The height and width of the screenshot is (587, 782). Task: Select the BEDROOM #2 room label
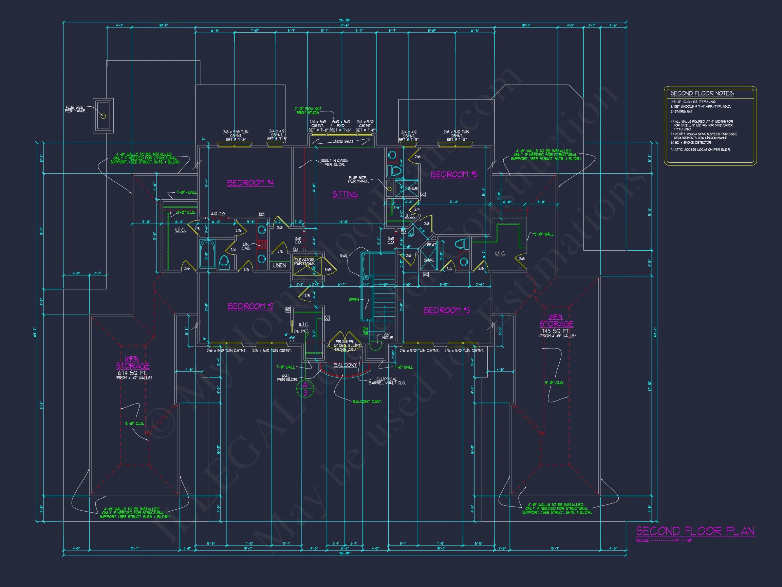click(x=250, y=306)
